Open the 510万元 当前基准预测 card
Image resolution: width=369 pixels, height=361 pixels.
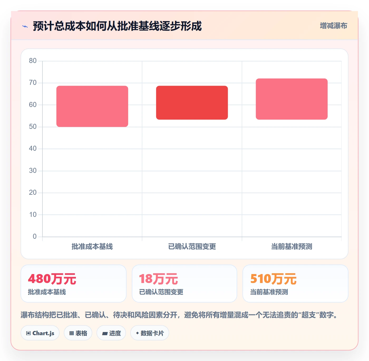pyautogui.click(x=295, y=284)
